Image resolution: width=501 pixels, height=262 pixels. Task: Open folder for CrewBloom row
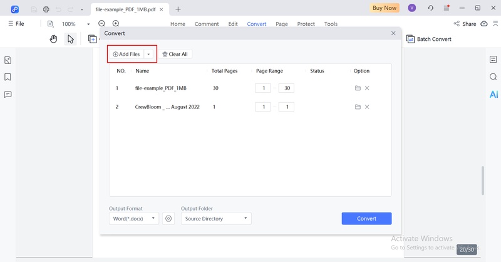(x=358, y=107)
